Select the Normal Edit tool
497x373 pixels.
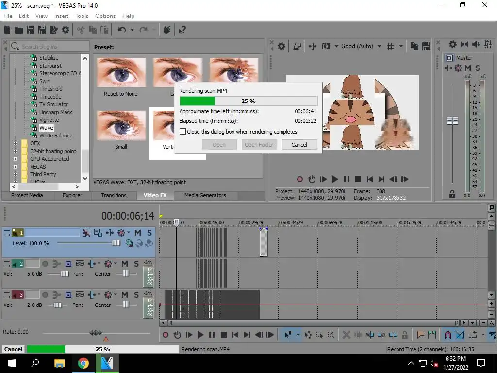pos(288,335)
